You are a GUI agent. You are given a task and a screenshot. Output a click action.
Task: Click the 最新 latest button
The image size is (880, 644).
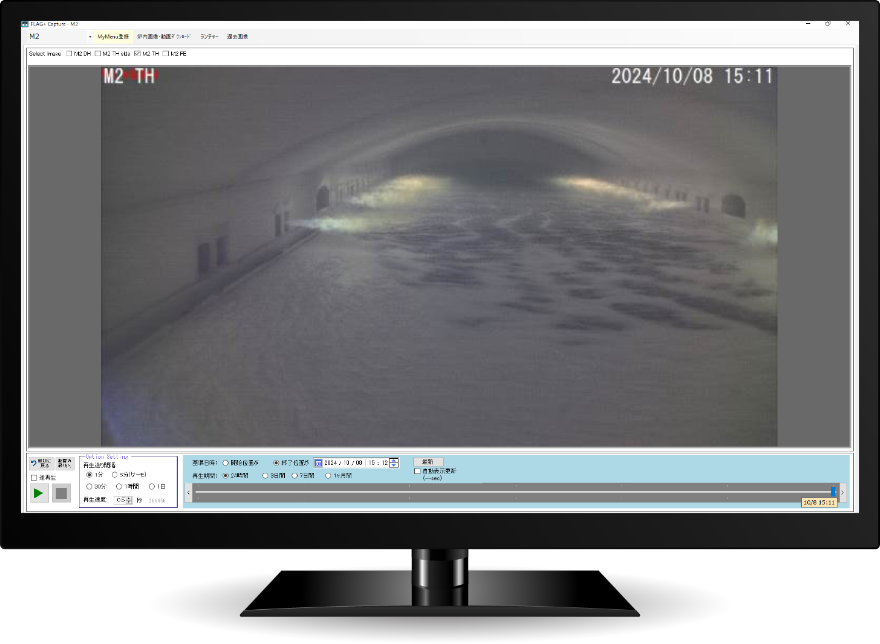click(428, 462)
